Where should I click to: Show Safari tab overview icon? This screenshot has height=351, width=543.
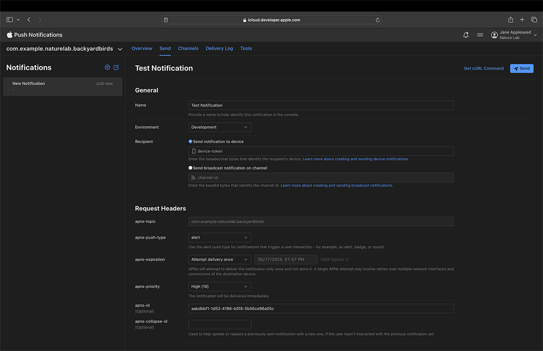534,20
